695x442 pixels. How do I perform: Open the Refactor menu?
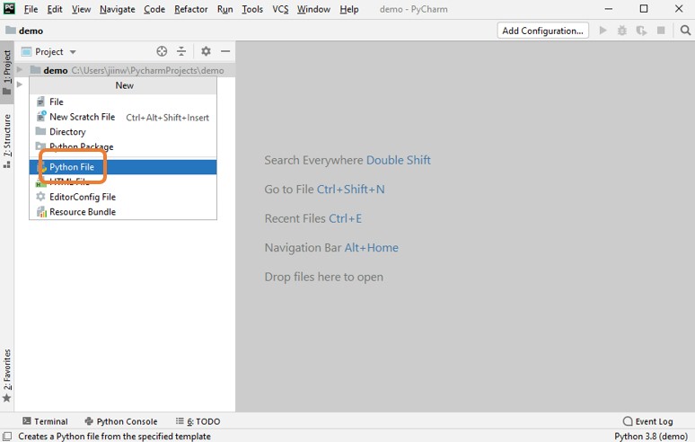click(190, 9)
